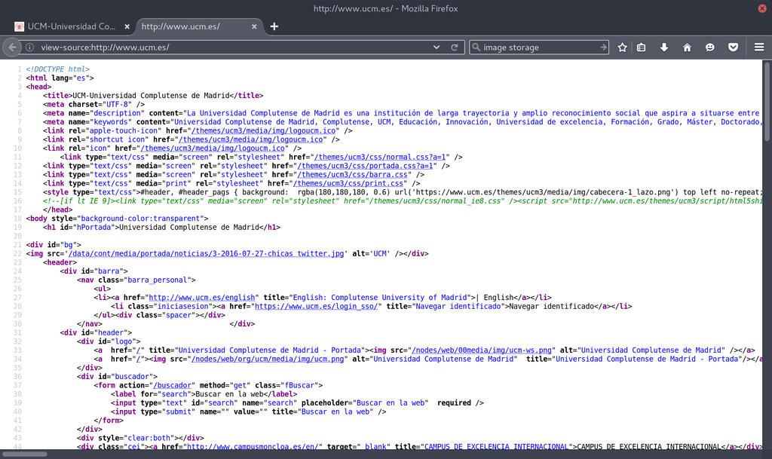The width and height of the screenshot is (772, 459).
Task: Click the title text UCM-Universidad Complutense de Madrid
Action: [151, 96]
